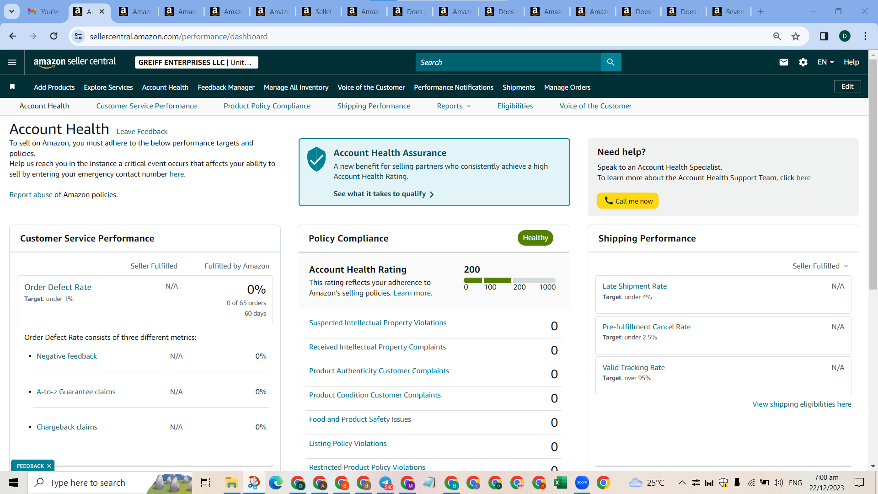Open Seller Fulfilled shipping dropdown
The image size is (878, 494).
[820, 266]
